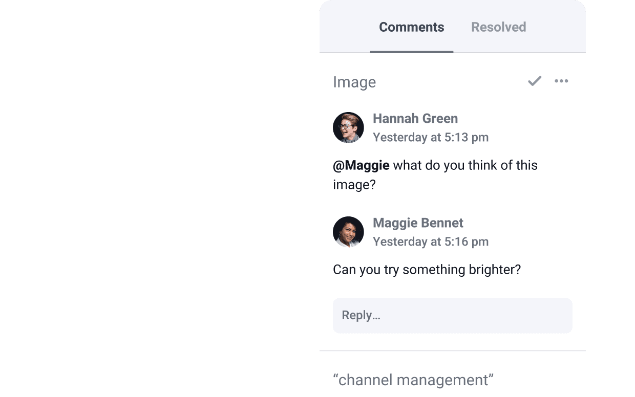Click Hannah's comment asking about the image
The image size is (635, 397).
[435, 174]
